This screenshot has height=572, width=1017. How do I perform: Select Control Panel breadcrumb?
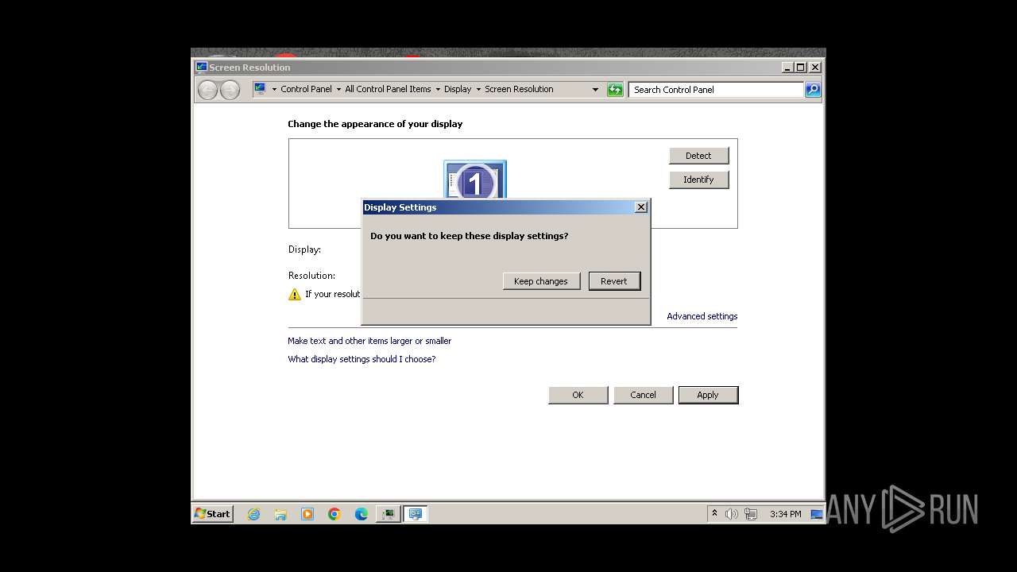306,89
